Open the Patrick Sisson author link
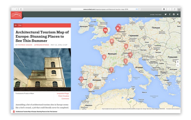This screenshot has height=120, width=191. pos(25,45)
